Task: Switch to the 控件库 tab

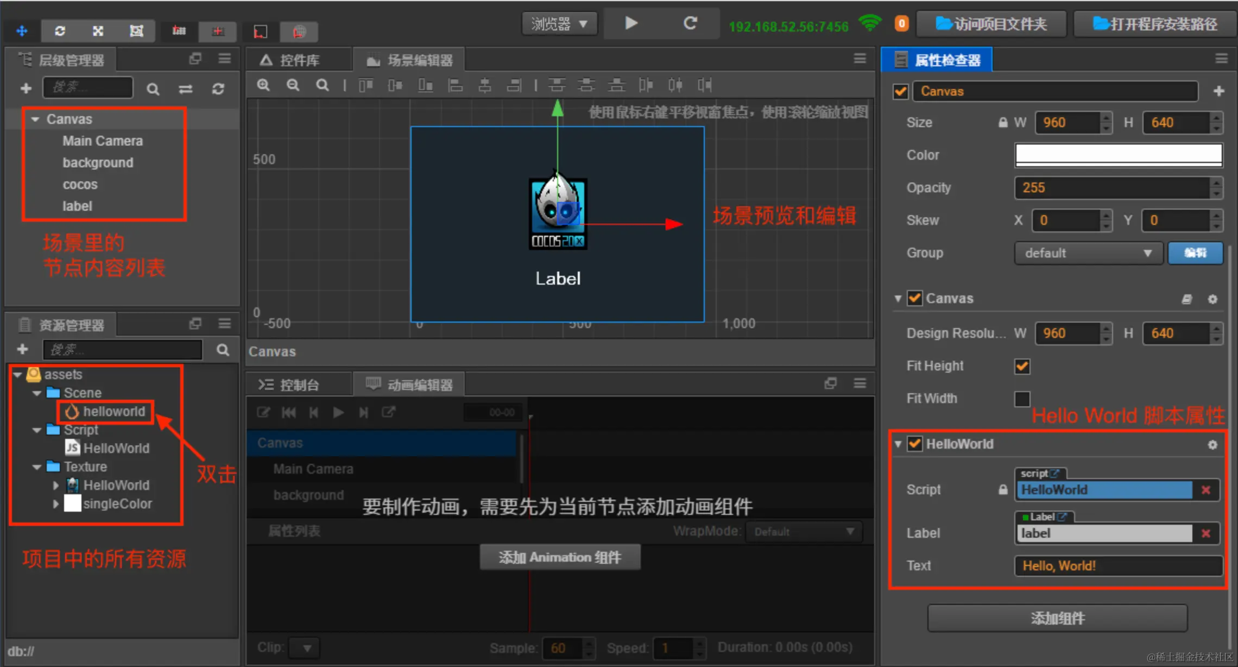Action: pyautogui.click(x=299, y=60)
